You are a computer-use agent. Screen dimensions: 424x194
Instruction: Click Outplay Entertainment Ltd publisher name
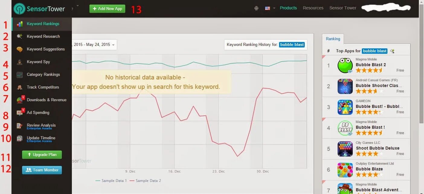pos(375,164)
